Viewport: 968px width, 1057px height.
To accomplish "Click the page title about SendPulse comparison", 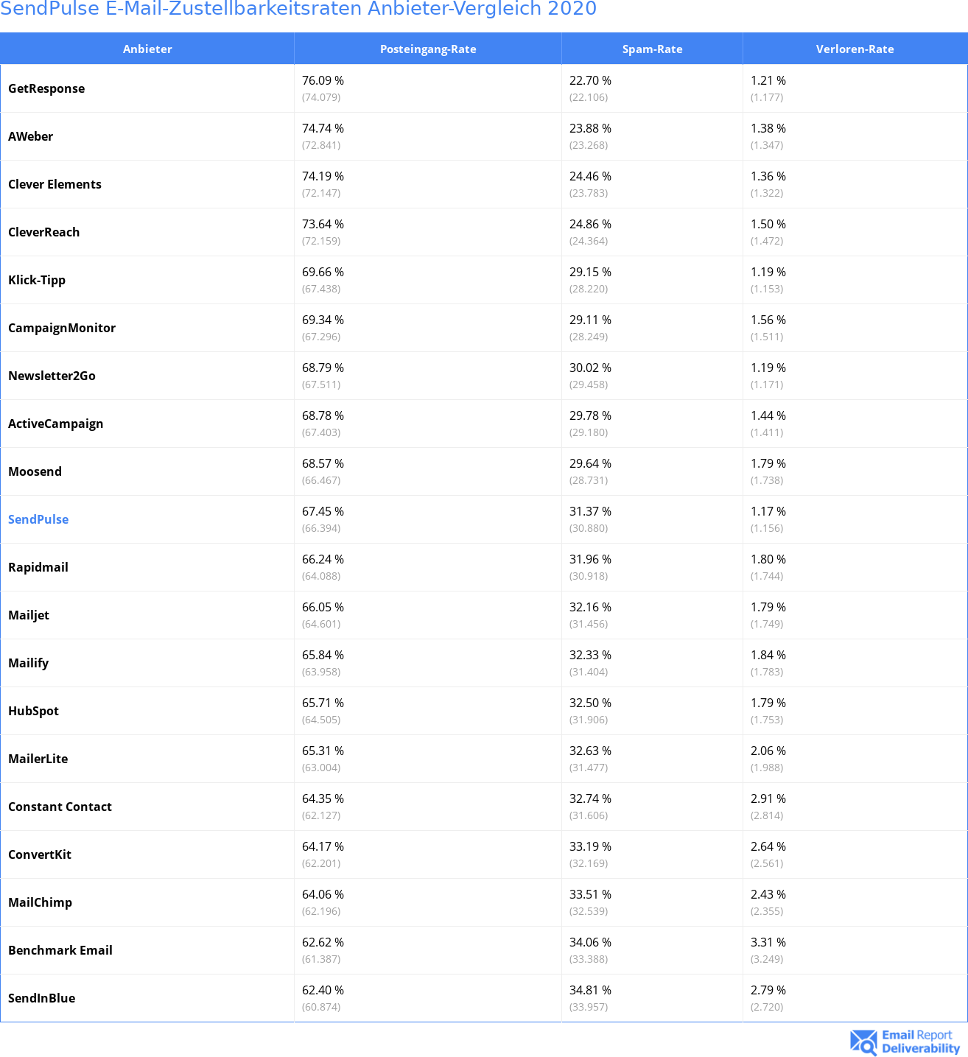I will [x=298, y=10].
